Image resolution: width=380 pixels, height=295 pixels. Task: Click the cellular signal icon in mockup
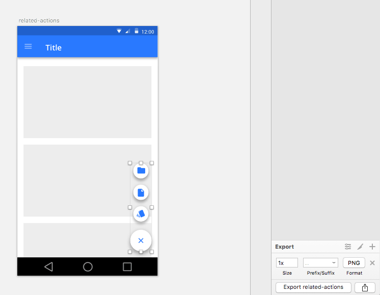(x=128, y=31)
